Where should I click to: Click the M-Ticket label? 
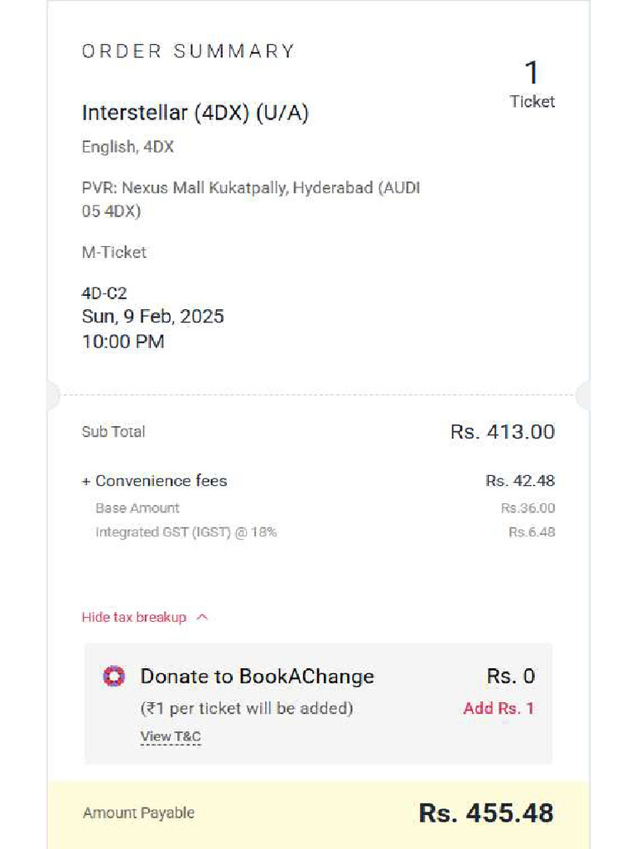click(x=114, y=252)
